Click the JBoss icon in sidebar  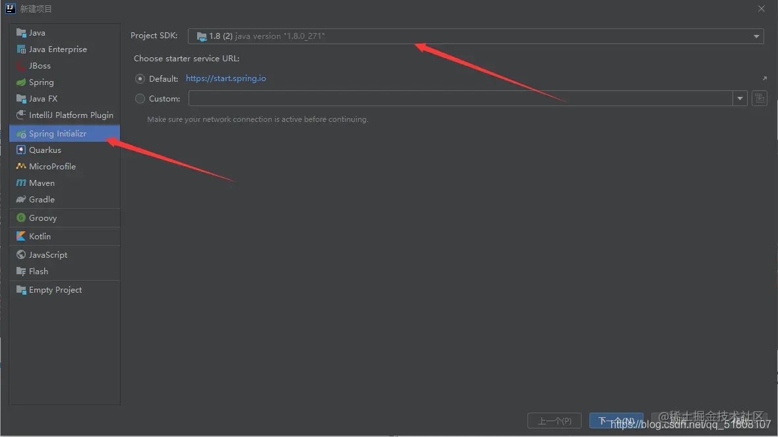[x=21, y=65]
